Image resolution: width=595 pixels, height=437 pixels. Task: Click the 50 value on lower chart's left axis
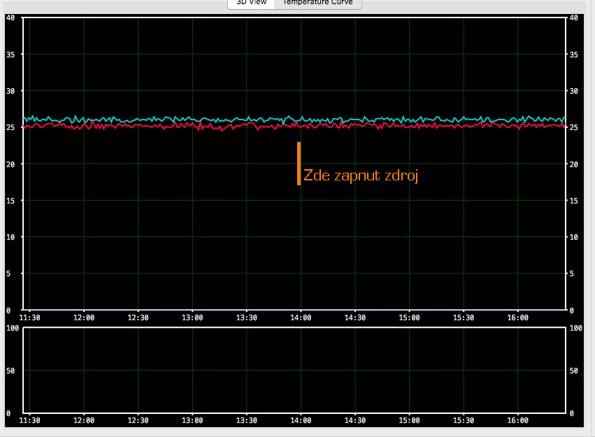point(9,371)
